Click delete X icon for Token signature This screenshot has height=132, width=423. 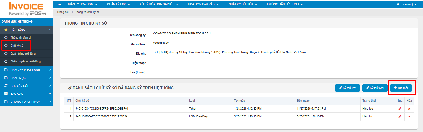click(409, 109)
